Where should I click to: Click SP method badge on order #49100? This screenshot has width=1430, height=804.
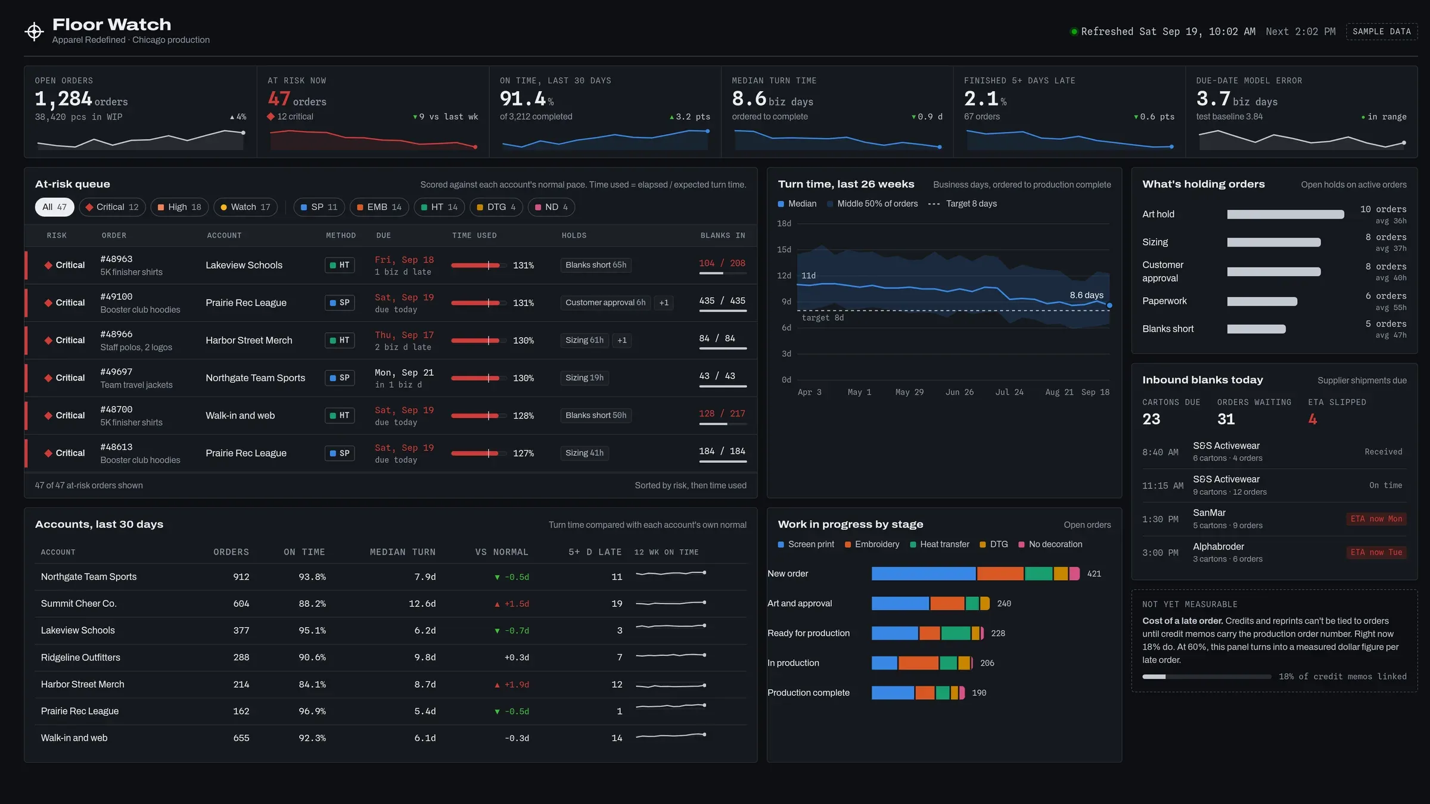[x=340, y=303]
